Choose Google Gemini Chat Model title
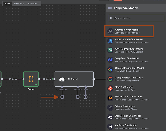The height and width of the screenshot is (131, 166). coord(129,68)
